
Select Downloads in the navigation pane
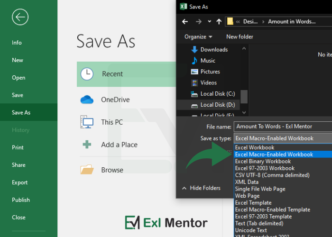pyautogui.click(x=214, y=49)
